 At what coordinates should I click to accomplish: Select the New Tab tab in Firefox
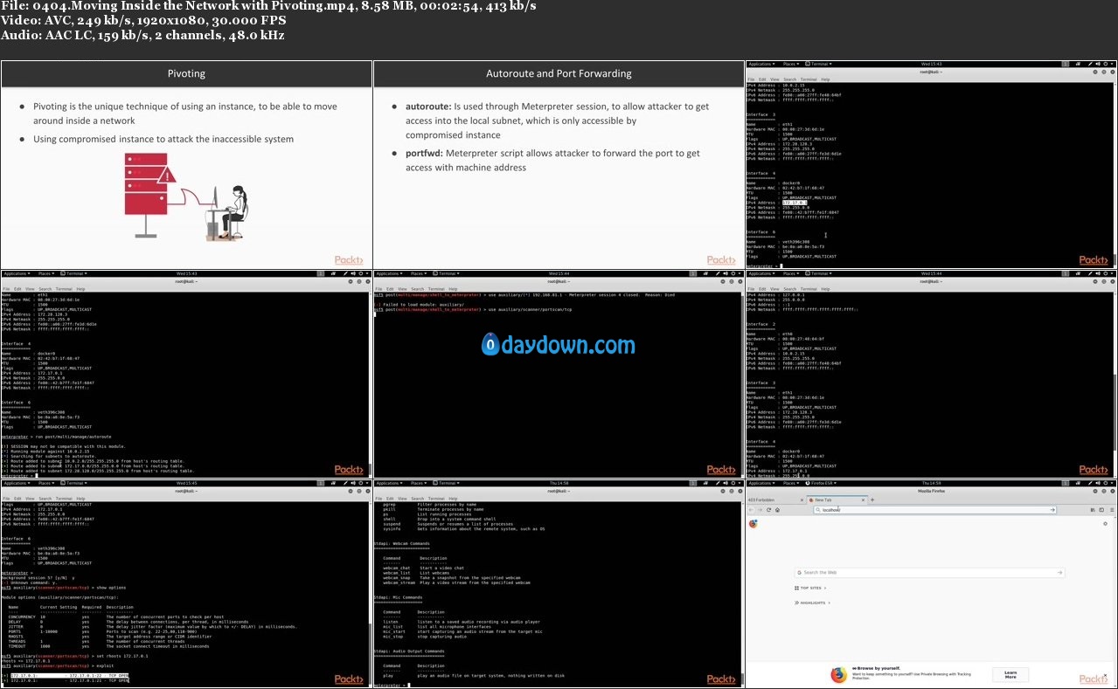click(x=837, y=500)
